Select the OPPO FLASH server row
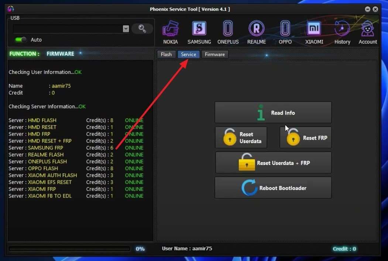The image size is (388, 261). click(76, 168)
